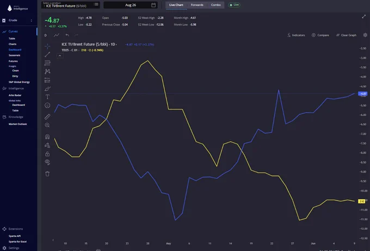Click Clear Graph

tap(346, 35)
